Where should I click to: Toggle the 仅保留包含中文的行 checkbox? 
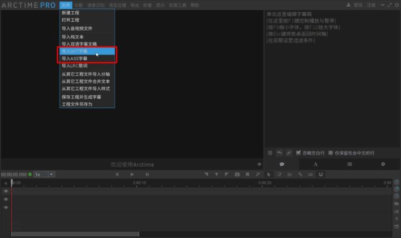pyautogui.click(x=331, y=153)
